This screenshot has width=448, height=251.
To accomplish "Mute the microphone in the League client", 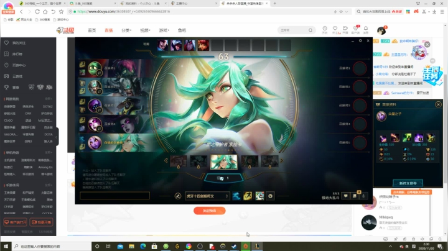I will click(363, 196).
